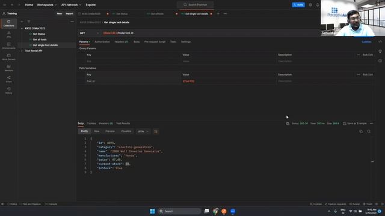
Task: Open the notifications bell icon
Action: [318, 5]
